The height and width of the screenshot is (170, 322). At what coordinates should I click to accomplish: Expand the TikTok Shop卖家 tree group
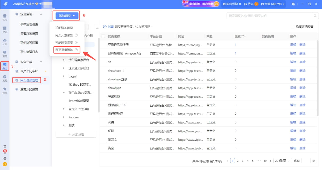[x=64, y=93]
